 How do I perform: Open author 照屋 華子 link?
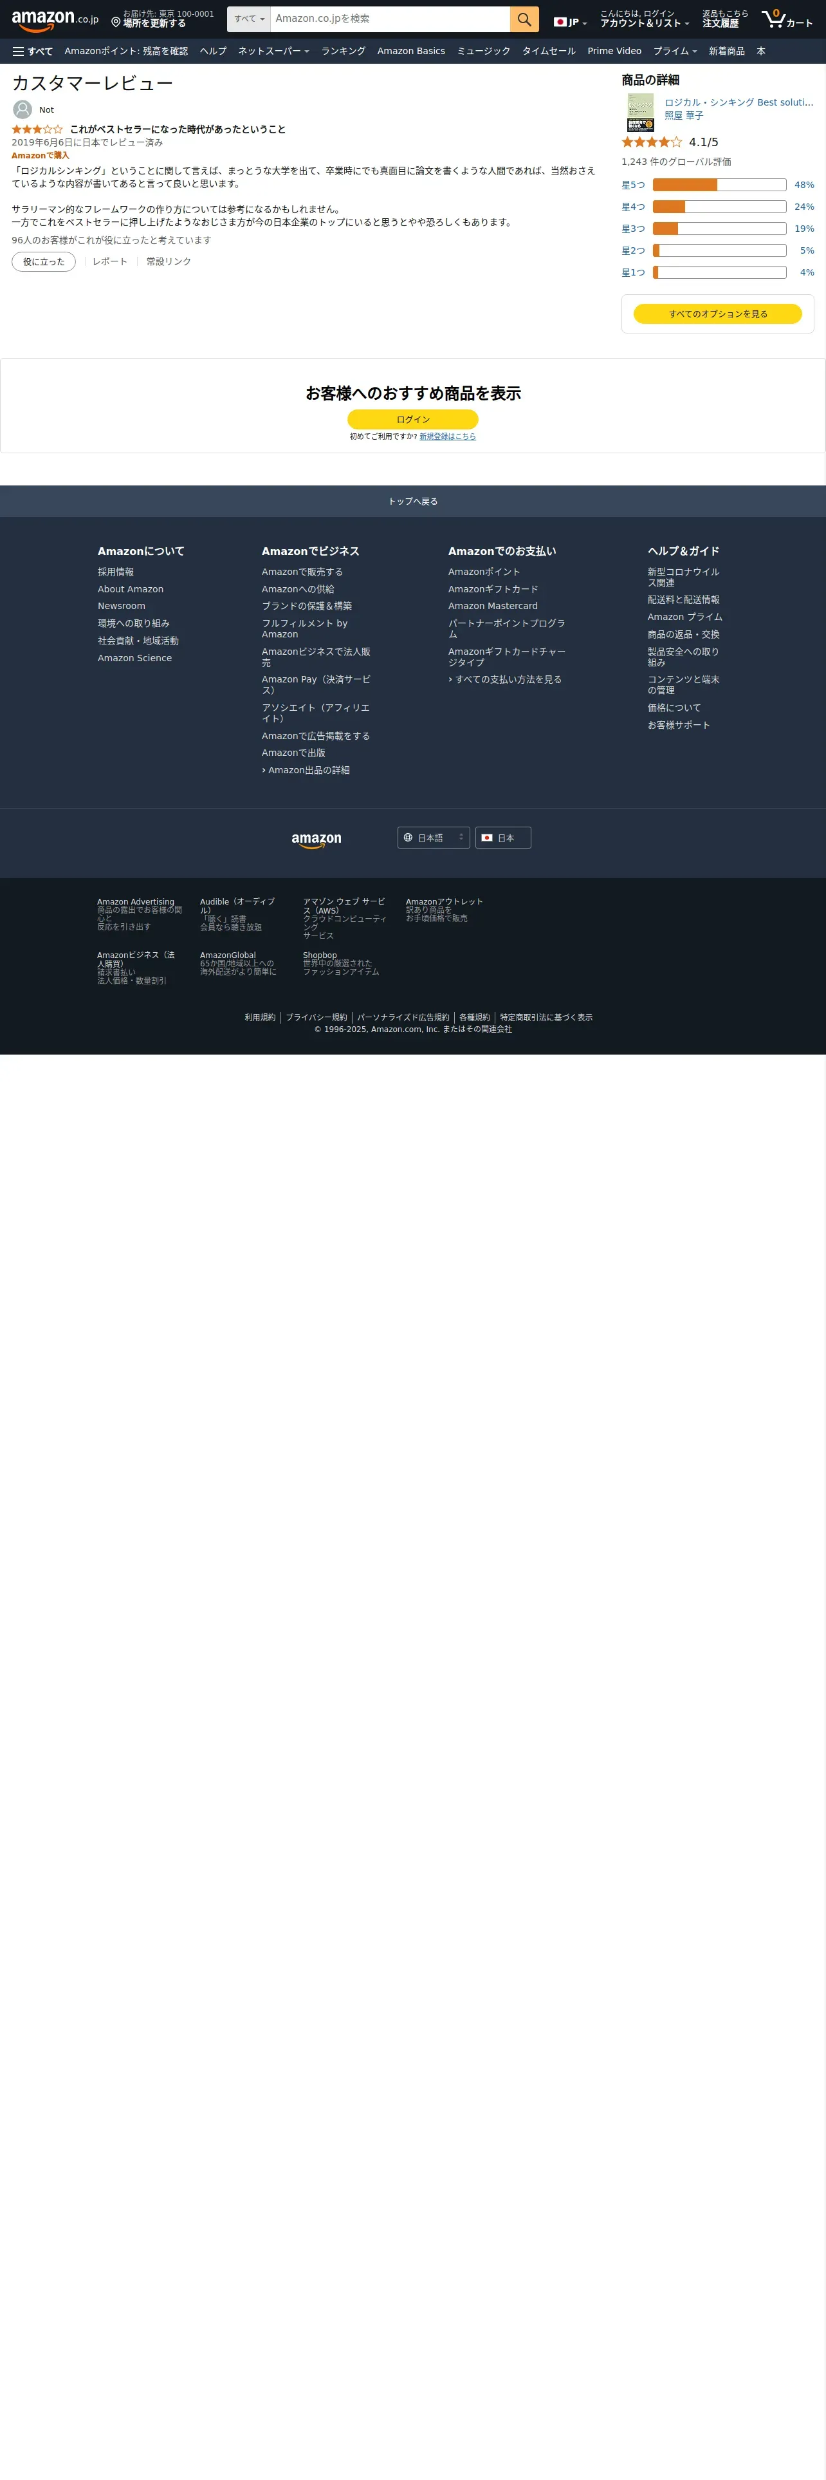(684, 115)
